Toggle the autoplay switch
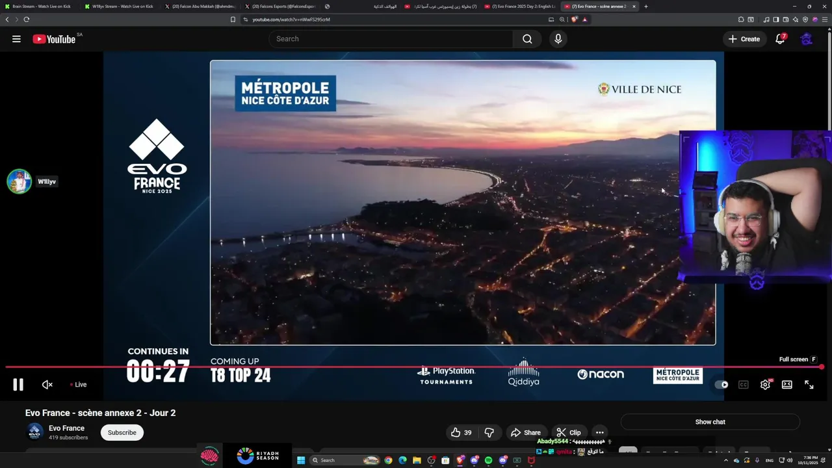This screenshot has height=468, width=832. 721,385
